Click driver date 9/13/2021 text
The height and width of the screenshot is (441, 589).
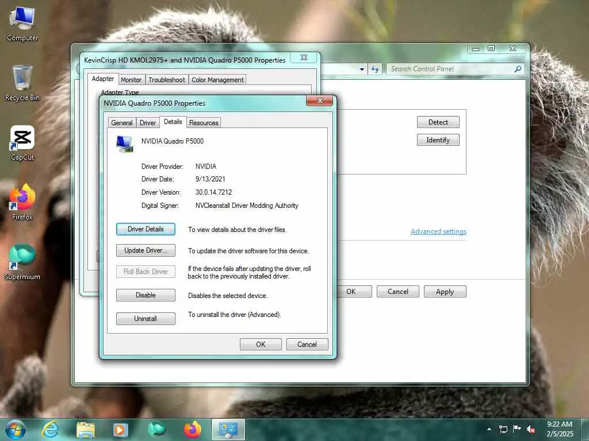coord(210,179)
